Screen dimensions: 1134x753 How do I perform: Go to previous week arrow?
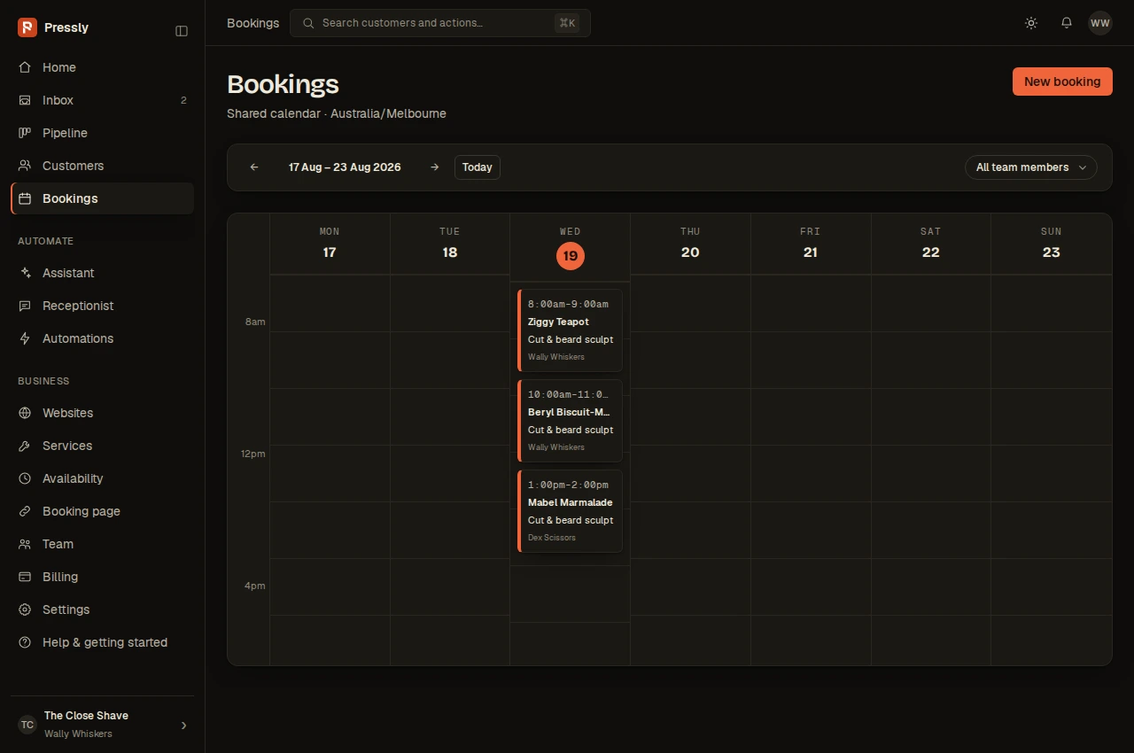(x=254, y=167)
